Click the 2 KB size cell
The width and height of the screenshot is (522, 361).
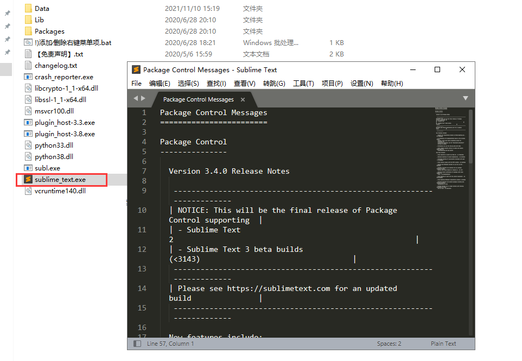(x=336, y=54)
